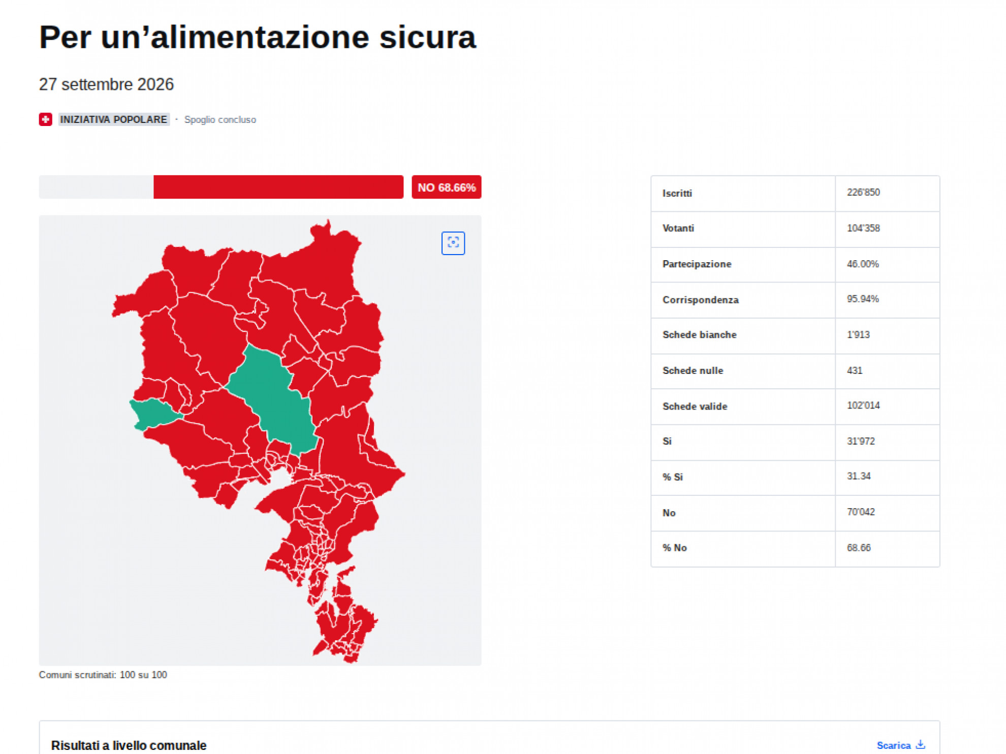This screenshot has height=754, width=1006.
Task: Click the Spoglio concluso status text
Action: [220, 120]
